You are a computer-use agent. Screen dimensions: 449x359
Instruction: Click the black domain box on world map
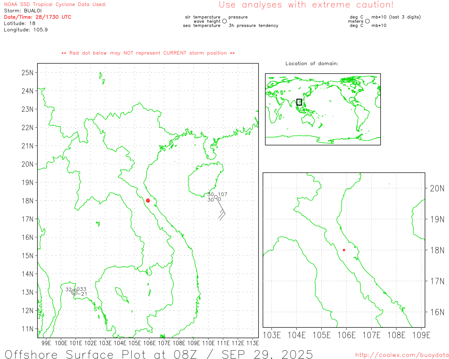tap(299, 102)
